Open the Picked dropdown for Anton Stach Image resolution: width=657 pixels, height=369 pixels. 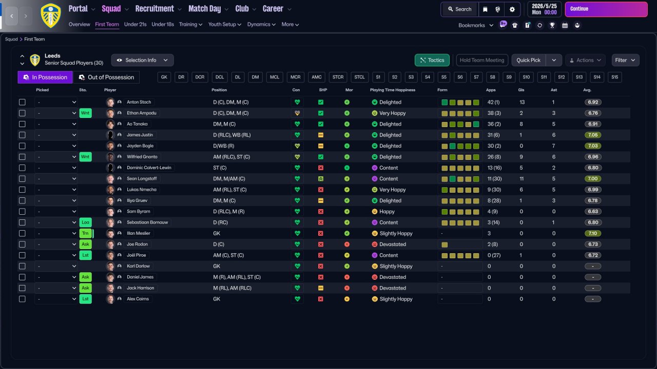click(x=56, y=102)
